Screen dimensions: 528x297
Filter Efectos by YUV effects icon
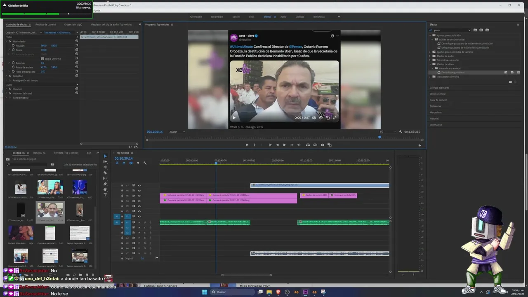pyautogui.click(x=487, y=30)
